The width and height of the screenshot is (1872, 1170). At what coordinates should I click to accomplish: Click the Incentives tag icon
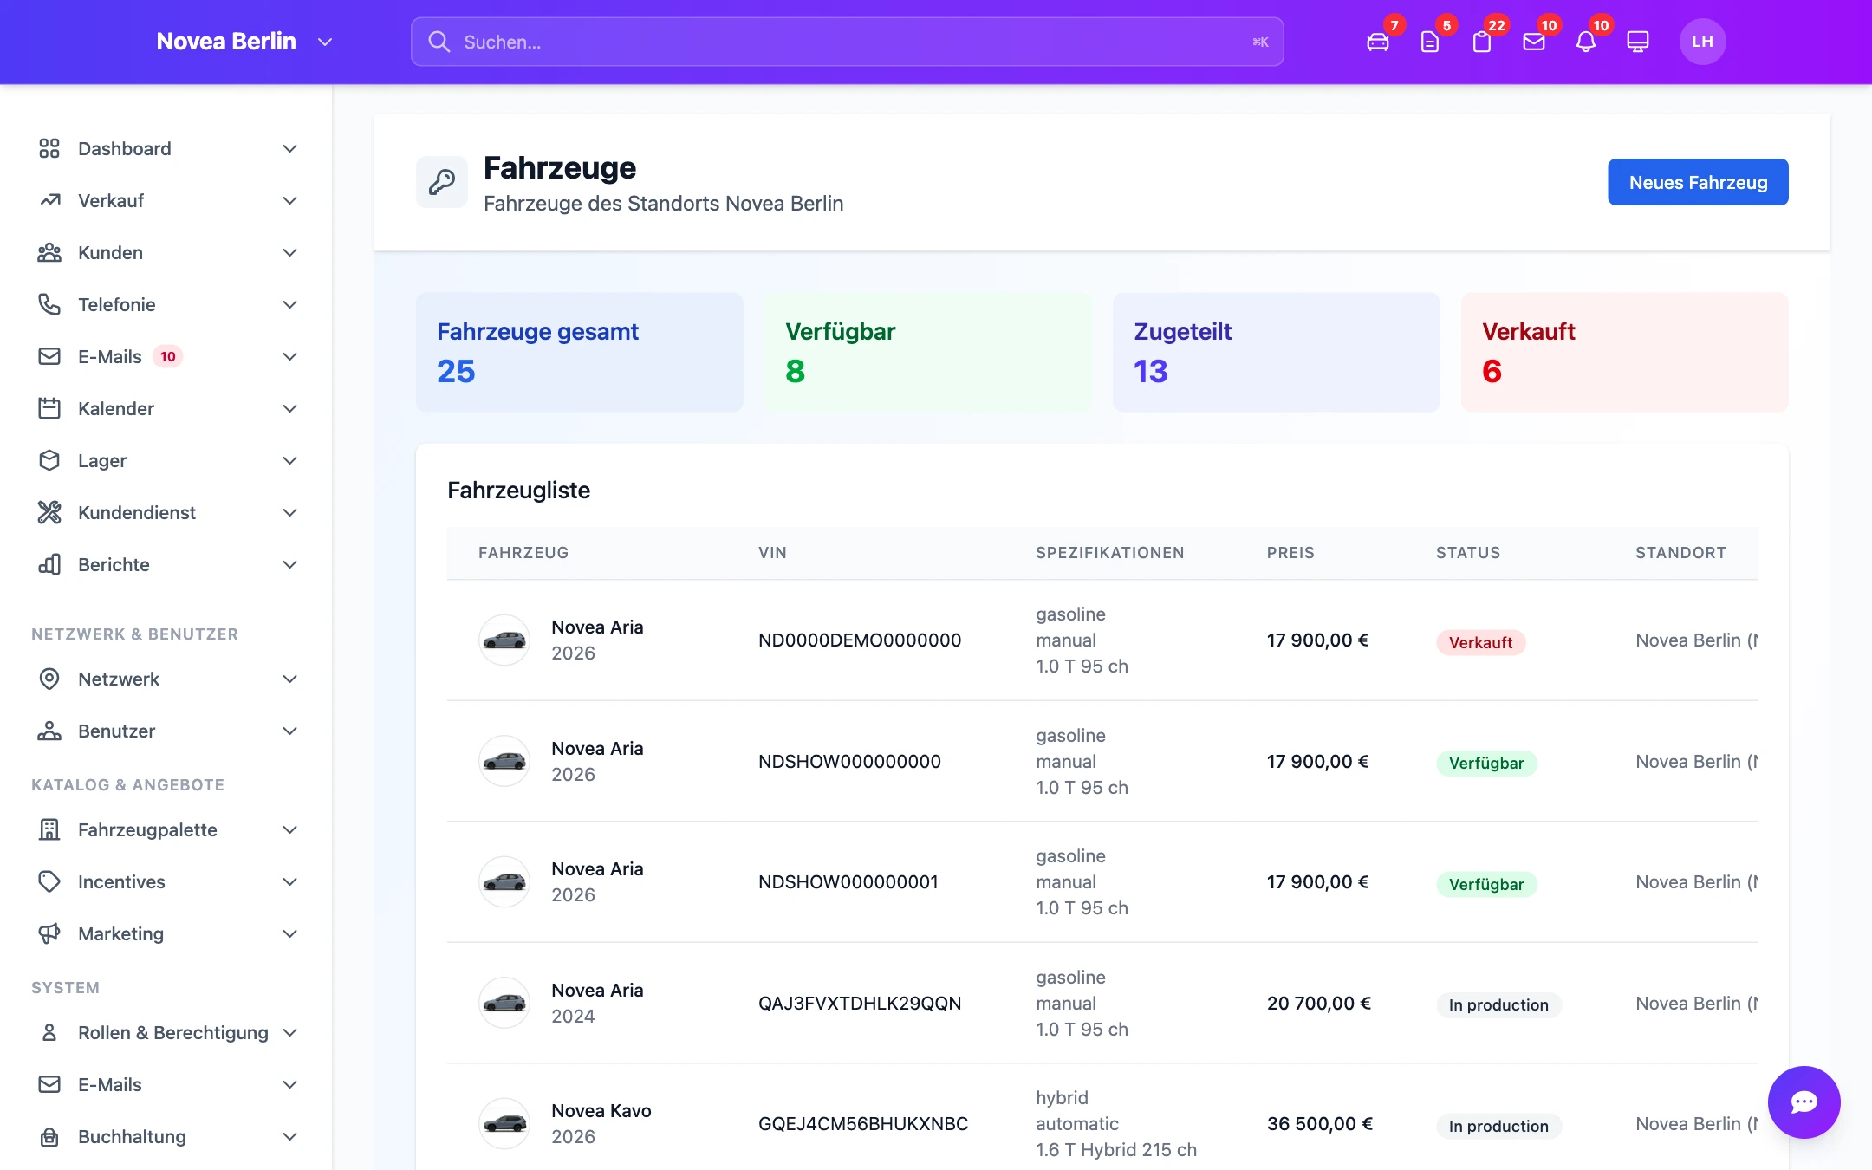click(49, 881)
